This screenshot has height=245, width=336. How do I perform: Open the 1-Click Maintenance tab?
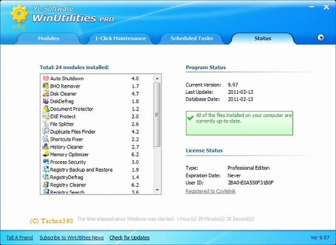(120, 38)
